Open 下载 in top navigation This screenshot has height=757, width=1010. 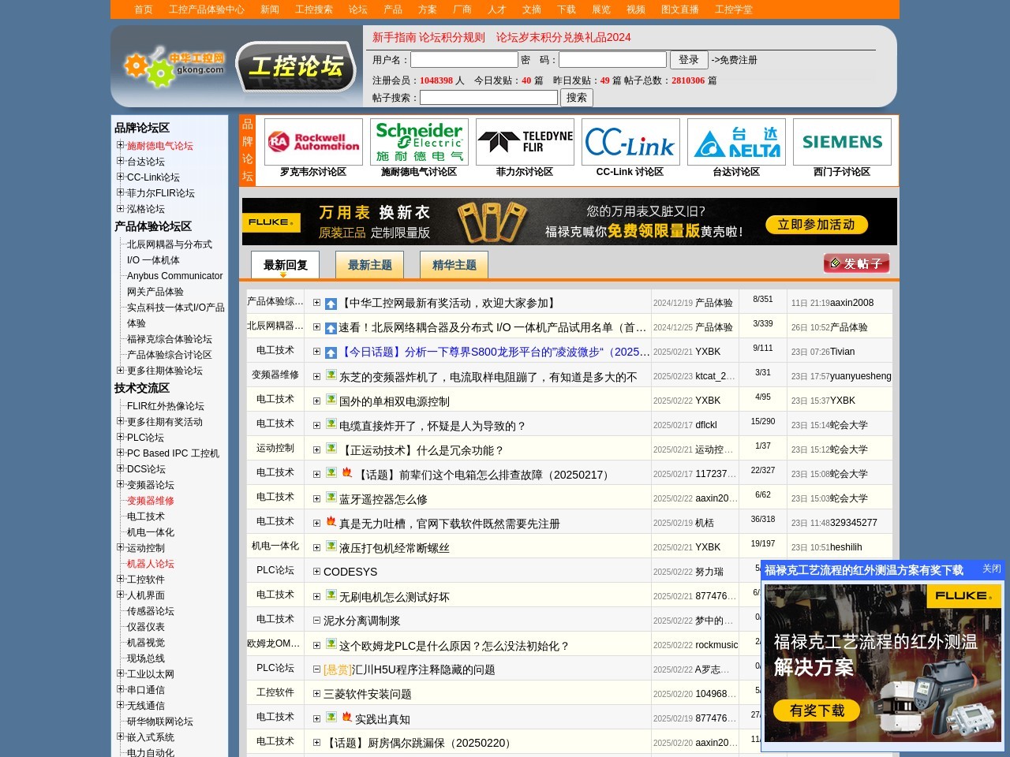tap(567, 9)
